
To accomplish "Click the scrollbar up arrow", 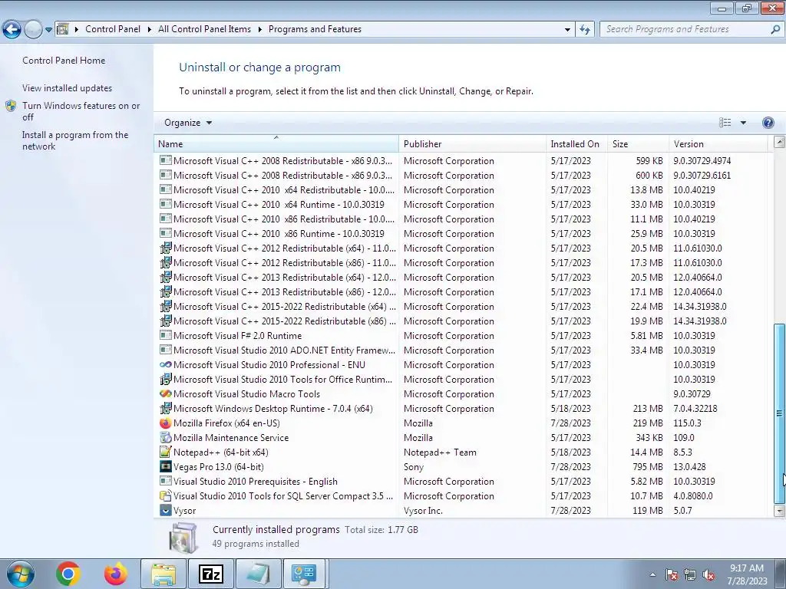I will click(779, 141).
